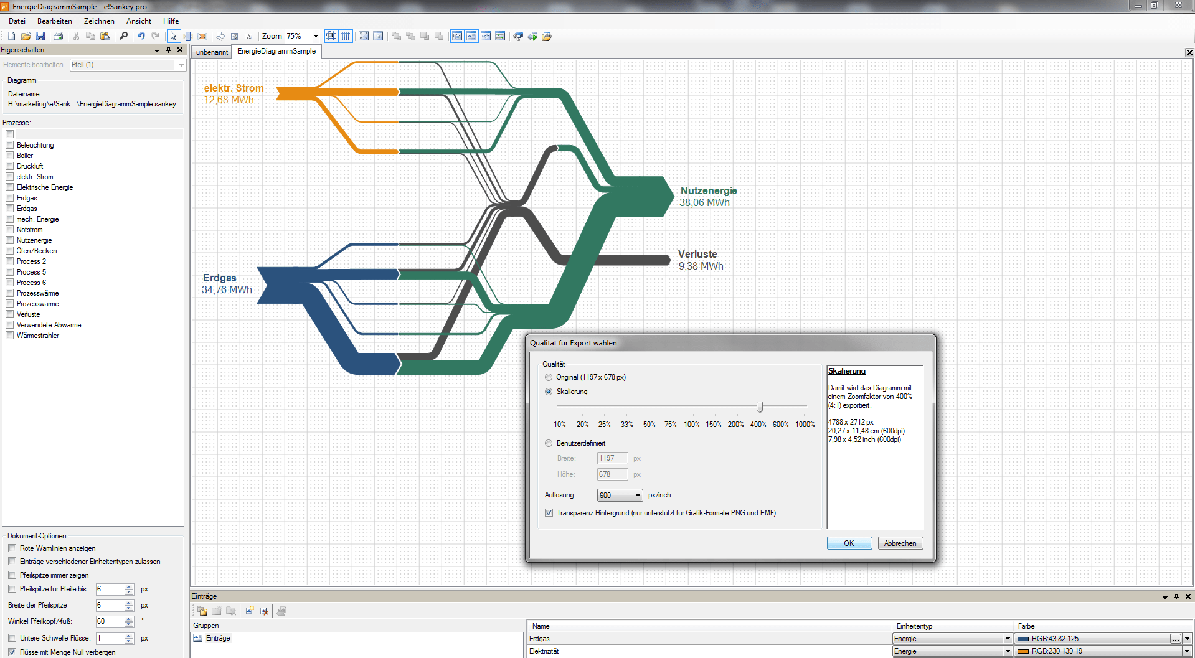This screenshot has width=1195, height=658.
Task: Toggle Pfeilspitze immer zeigen option
Action: (x=12, y=575)
